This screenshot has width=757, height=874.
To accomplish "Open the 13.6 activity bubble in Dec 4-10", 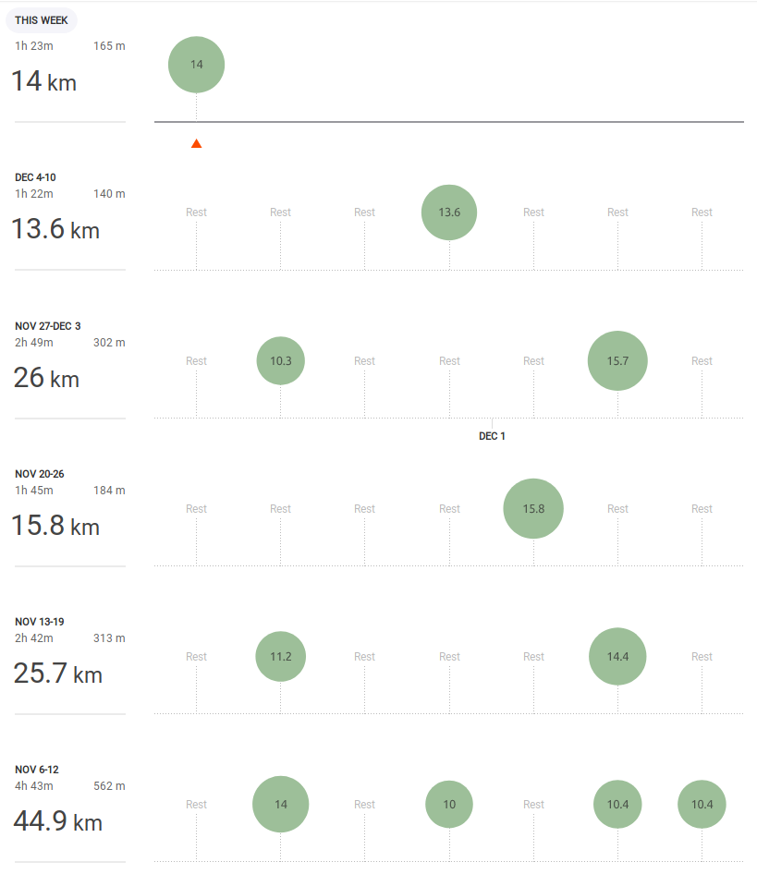I will click(449, 212).
